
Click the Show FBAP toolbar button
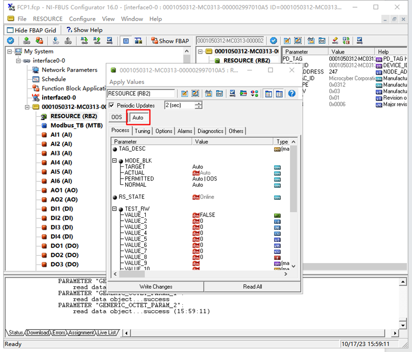[x=170, y=41]
